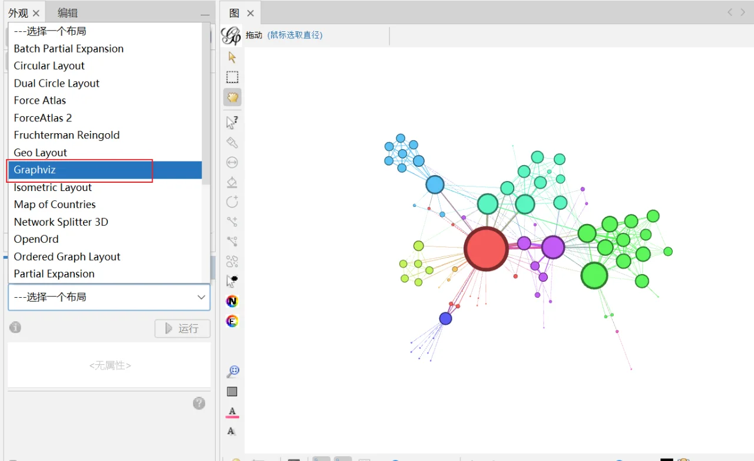Select the edge pencil tool

232,222
